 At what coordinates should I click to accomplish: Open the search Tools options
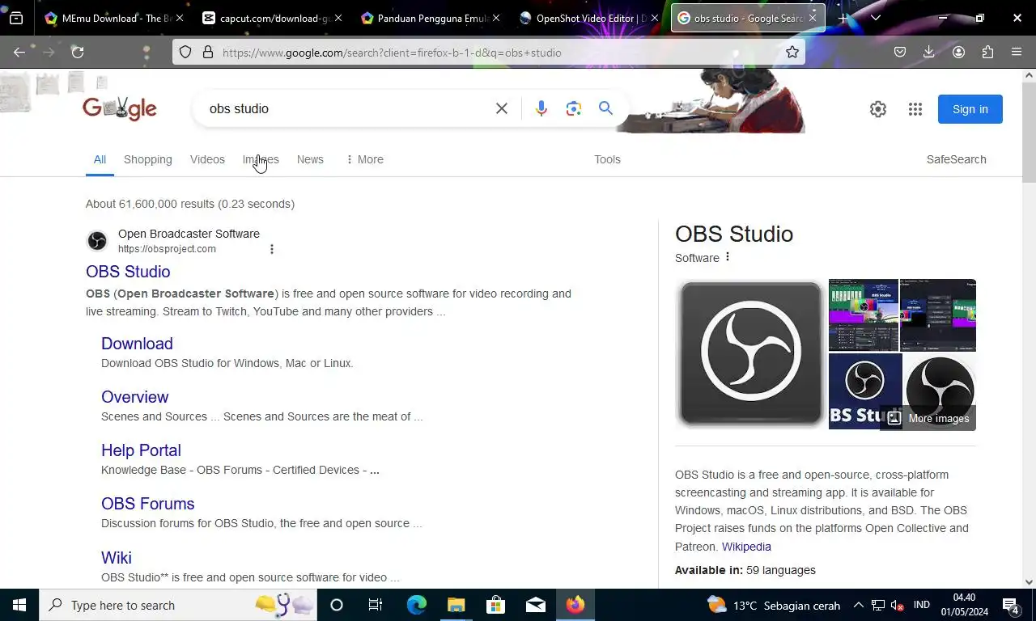click(x=607, y=159)
